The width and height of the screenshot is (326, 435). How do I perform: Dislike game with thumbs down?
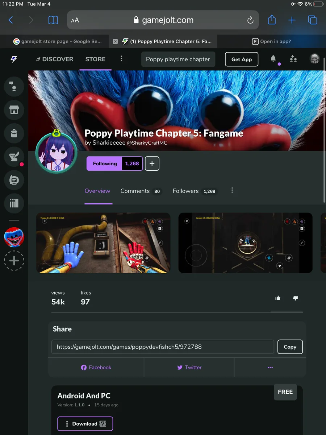click(296, 298)
